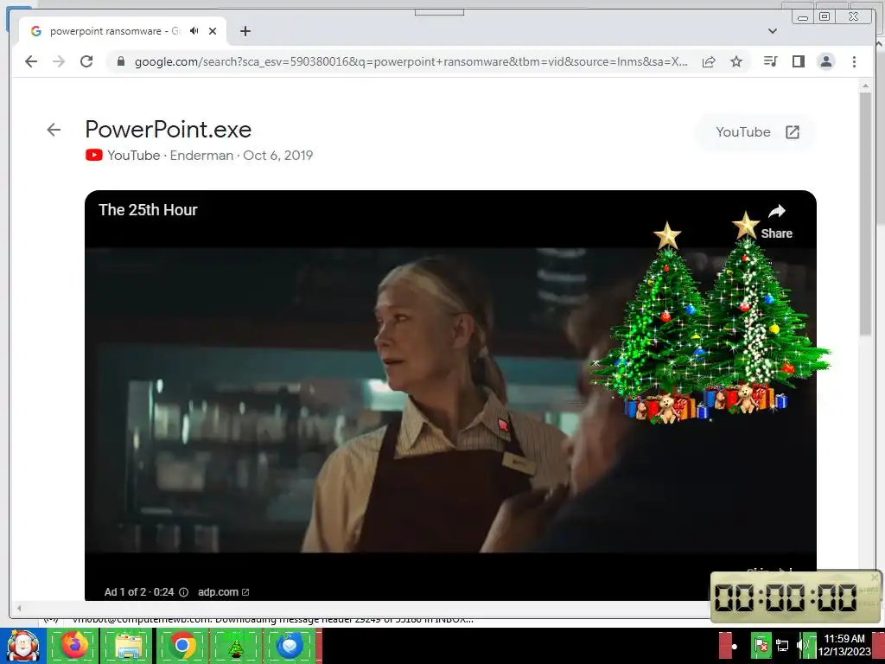Bookmark this page with the star icon
This screenshot has height=664, width=885.
pyautogui.click(x=736, y=61)
